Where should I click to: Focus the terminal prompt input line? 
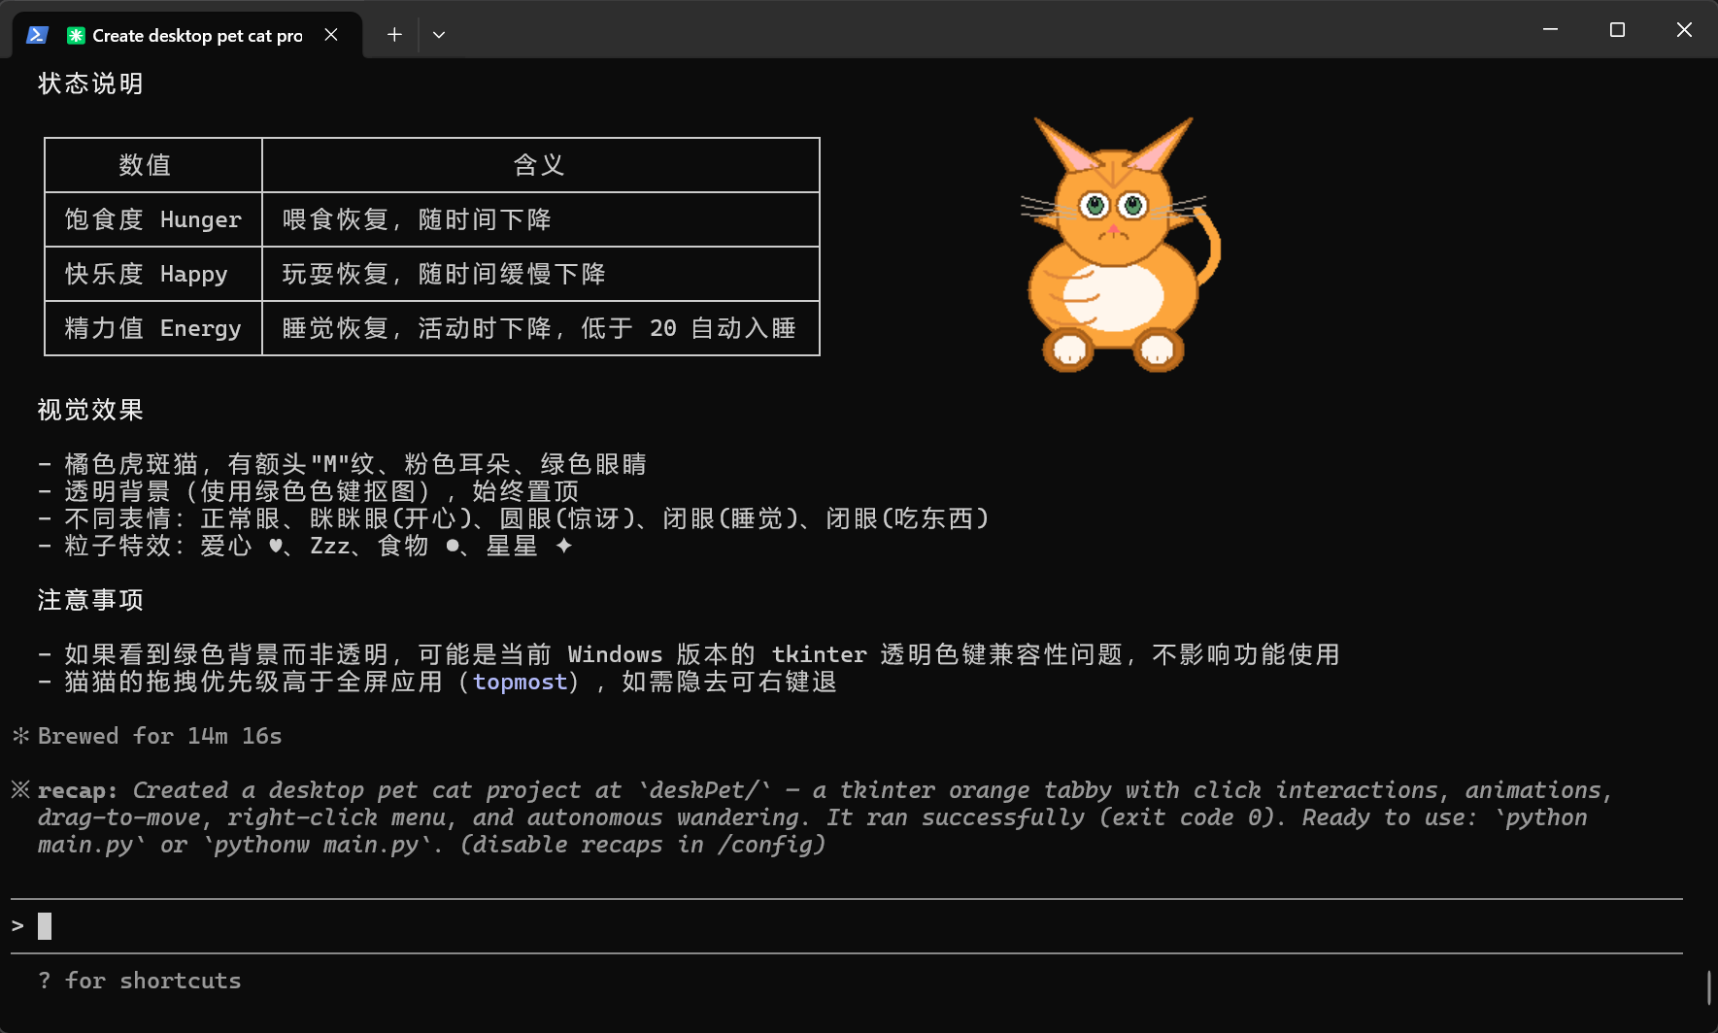(x=845, y=926)
